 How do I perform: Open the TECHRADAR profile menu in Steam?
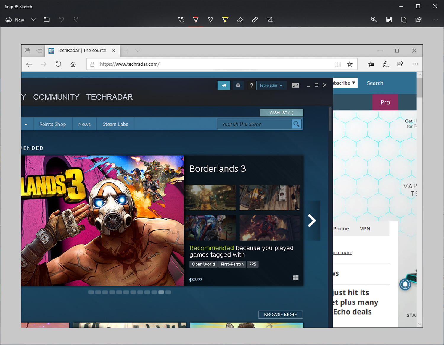(110, 97)
